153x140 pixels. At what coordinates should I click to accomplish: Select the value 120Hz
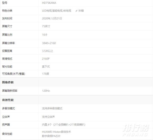click(x=46, y=91)
